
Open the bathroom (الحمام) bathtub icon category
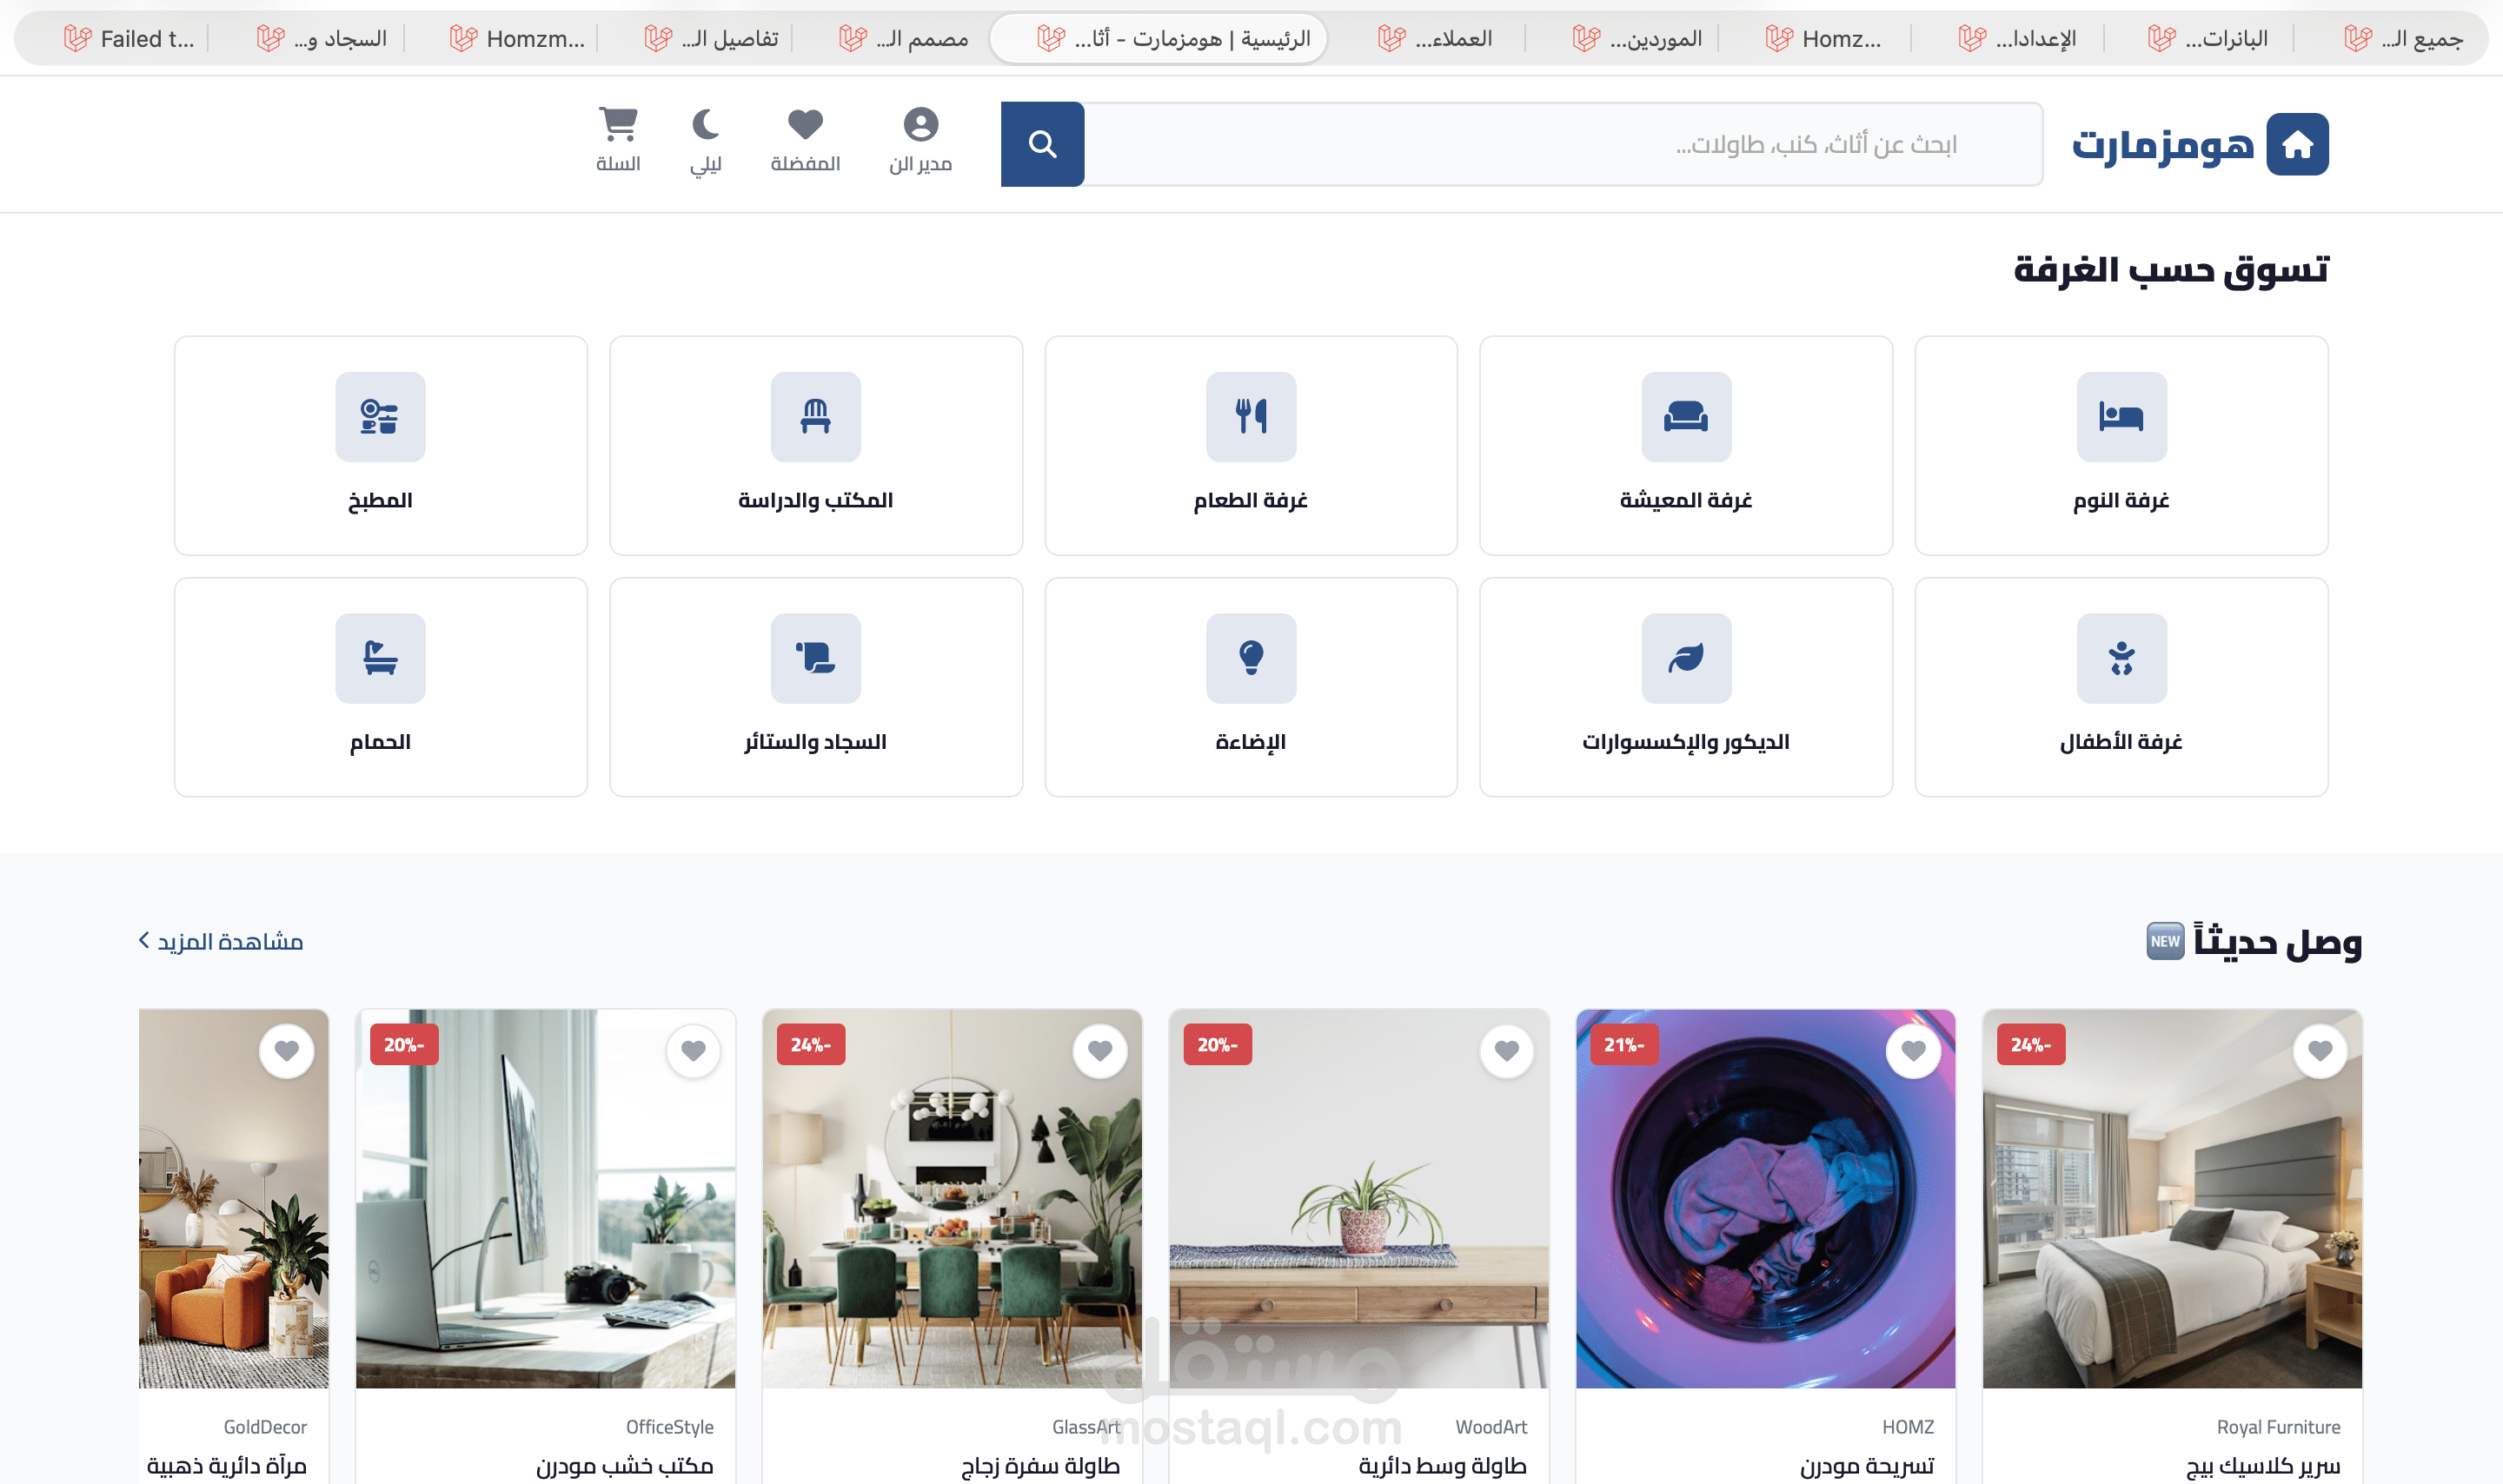coord(380,658)
